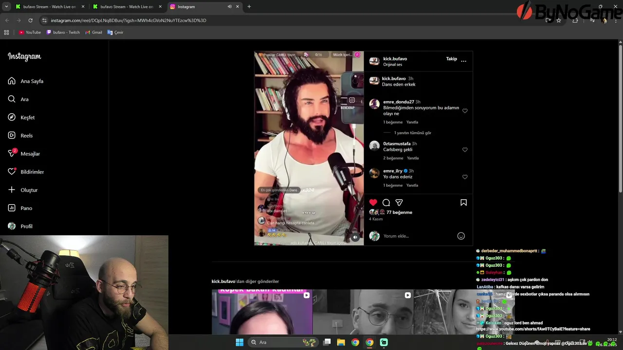Click the address bar URL
Screen dimensions: 623x350
(x=128, y=20)
